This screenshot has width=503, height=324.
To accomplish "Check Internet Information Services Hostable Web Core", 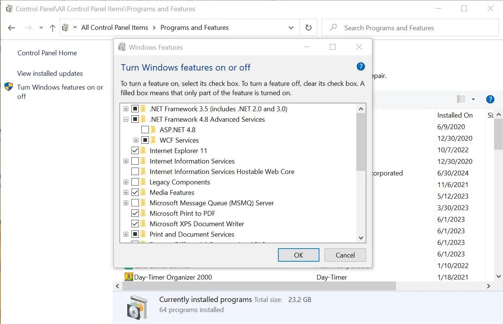I will (135, 172).
